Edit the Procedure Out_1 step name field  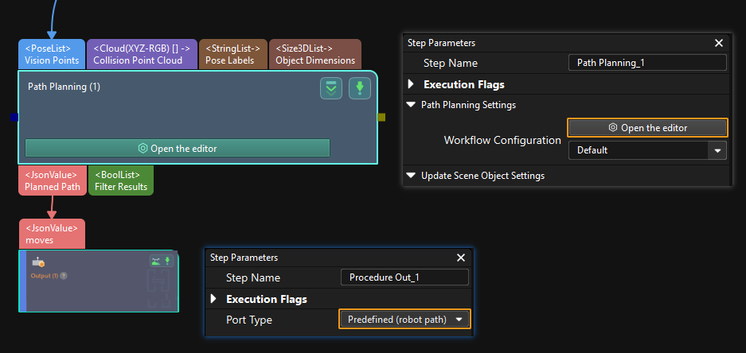pyautogui.click(x=404, y=277)
